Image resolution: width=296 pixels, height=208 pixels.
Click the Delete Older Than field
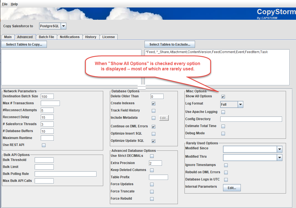(157, 96)
